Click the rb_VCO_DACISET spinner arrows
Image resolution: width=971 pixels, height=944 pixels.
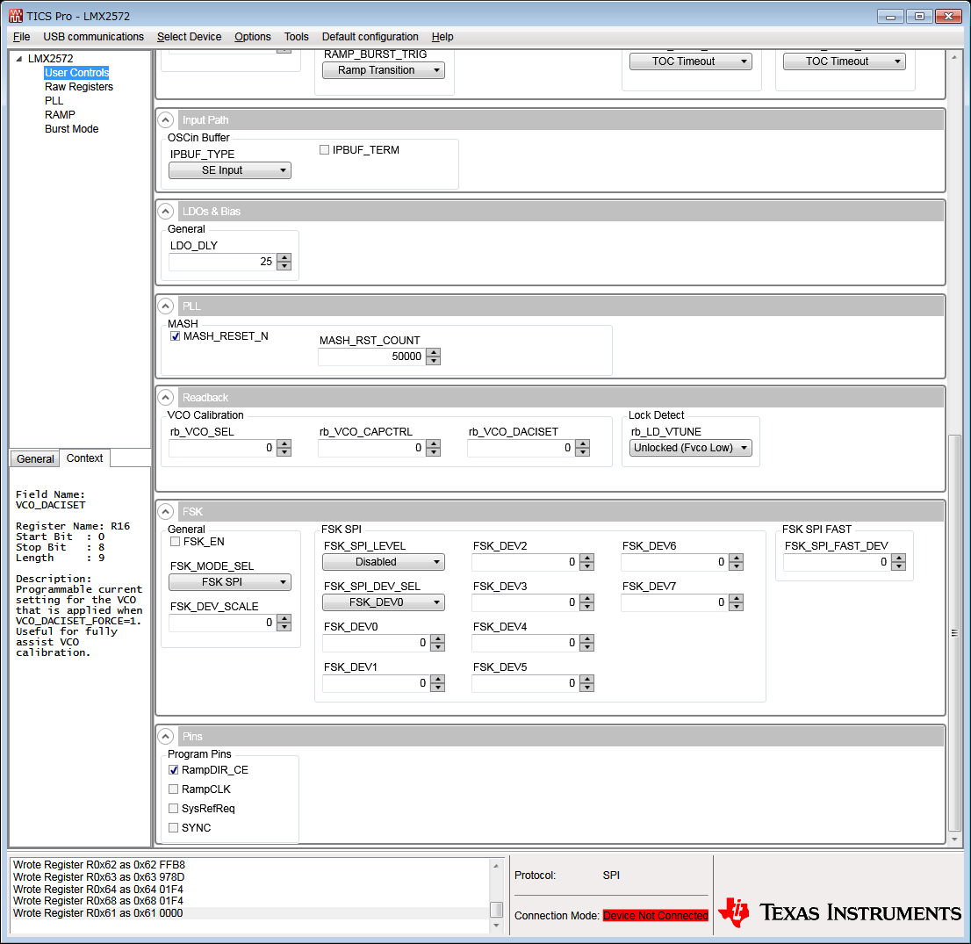(583, 448)
